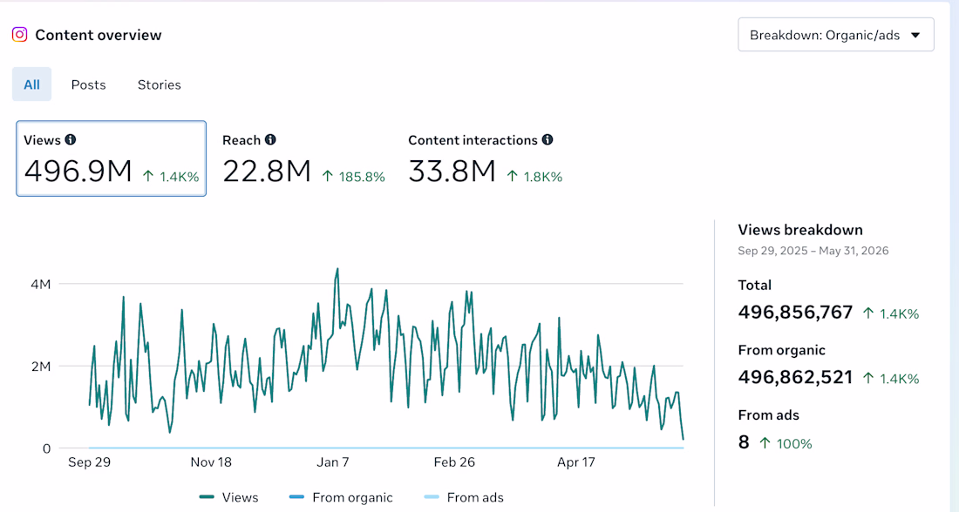The height and width of the screenshot is (512, 959).
Task: Click the dropdown arrow in Breakdown selector
Action: click(x=915, y=36)
